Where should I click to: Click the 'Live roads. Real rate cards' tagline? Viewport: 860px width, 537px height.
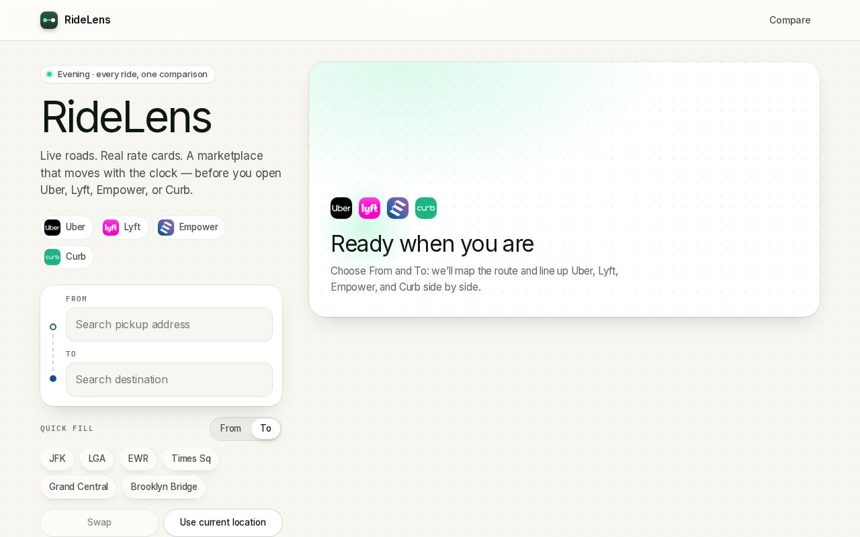161,173
